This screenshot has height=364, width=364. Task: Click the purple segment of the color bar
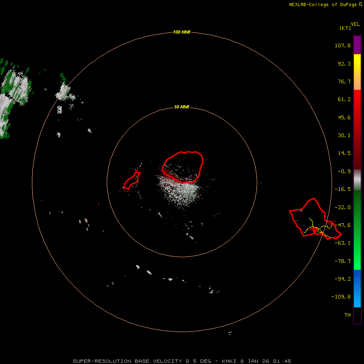point(357,45)
